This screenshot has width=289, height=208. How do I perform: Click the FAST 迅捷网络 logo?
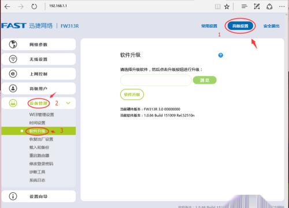27,25
